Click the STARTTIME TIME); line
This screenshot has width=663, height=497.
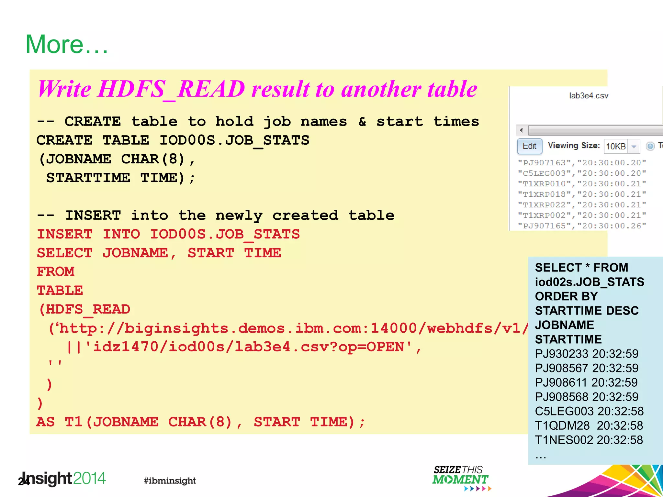[x=121, y=178]
